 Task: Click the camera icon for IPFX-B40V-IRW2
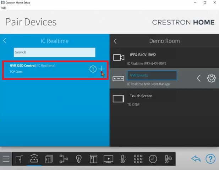coord(119,58)
